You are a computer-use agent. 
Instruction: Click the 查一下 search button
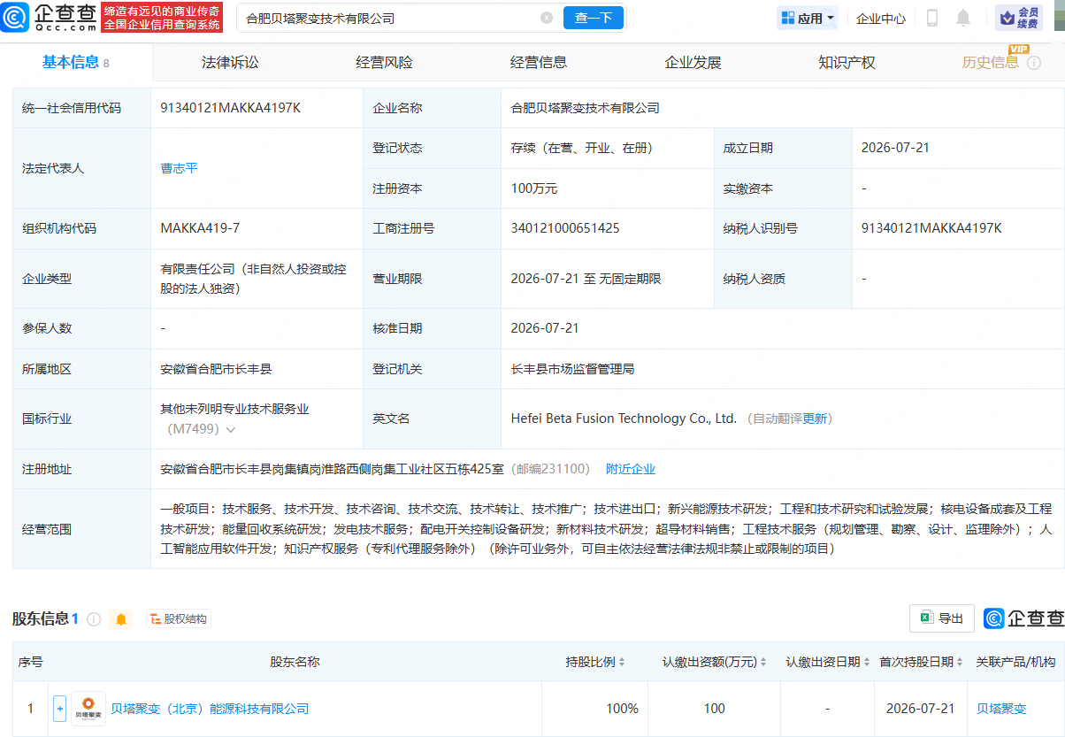[x=594, y=18]
